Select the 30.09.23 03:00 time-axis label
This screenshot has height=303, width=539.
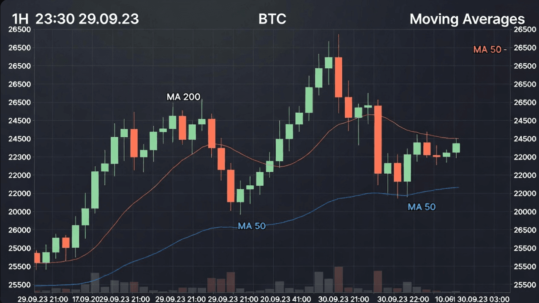(482, 299)
